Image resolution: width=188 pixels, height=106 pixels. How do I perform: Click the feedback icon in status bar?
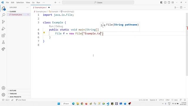[x=181, y=100]
